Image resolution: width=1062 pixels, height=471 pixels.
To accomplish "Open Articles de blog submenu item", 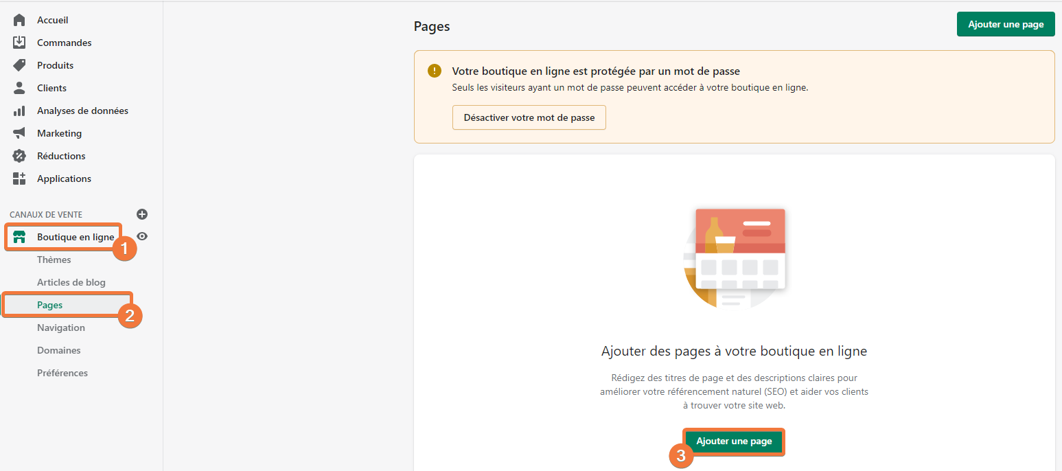I will pyautogui.click(x=71, y=282).
